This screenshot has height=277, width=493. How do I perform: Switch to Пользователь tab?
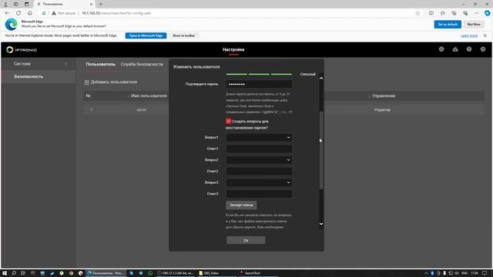coord(101,64)
